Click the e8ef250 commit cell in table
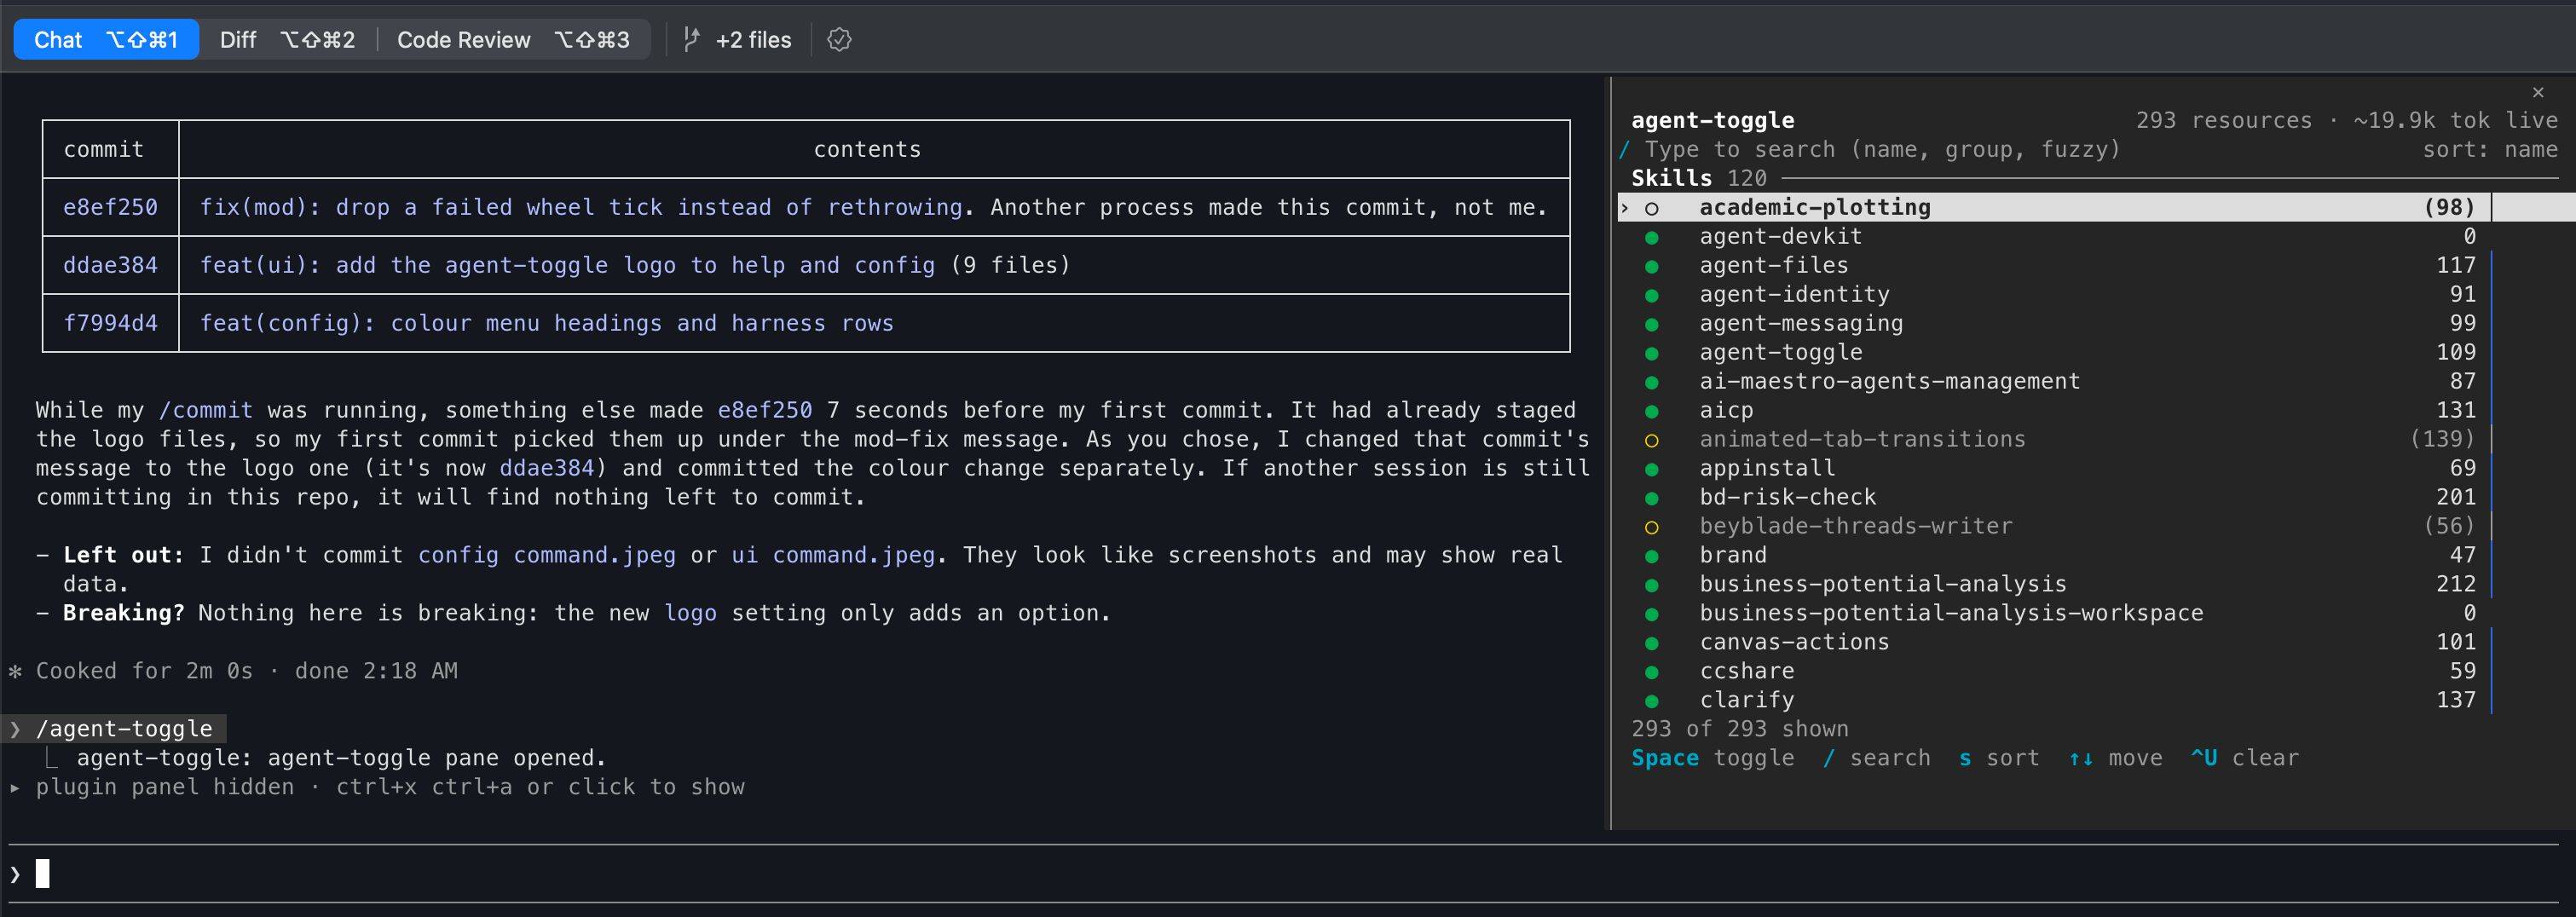The height and width of the screenshot is (917, 2576). [110, 207]
